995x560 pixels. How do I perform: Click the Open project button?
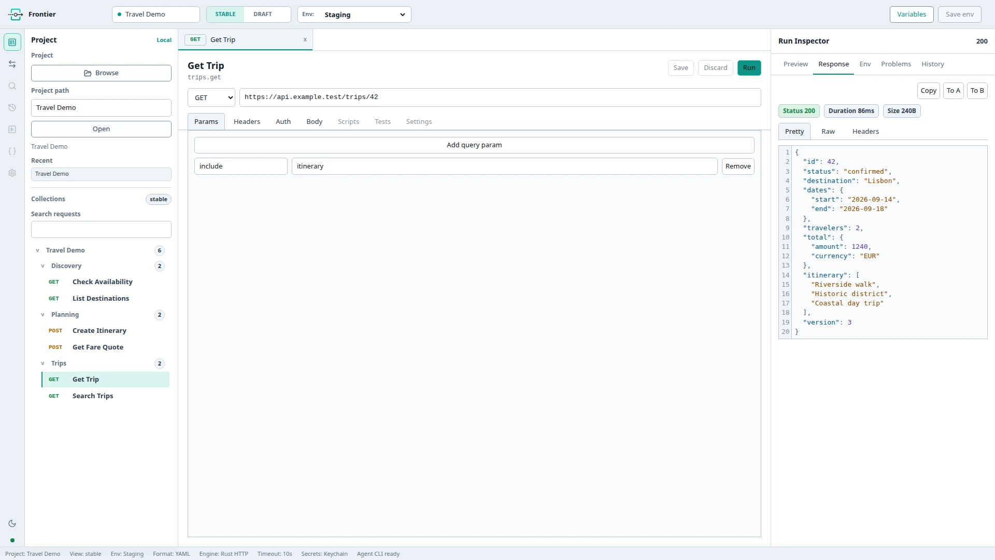[101, 129]
